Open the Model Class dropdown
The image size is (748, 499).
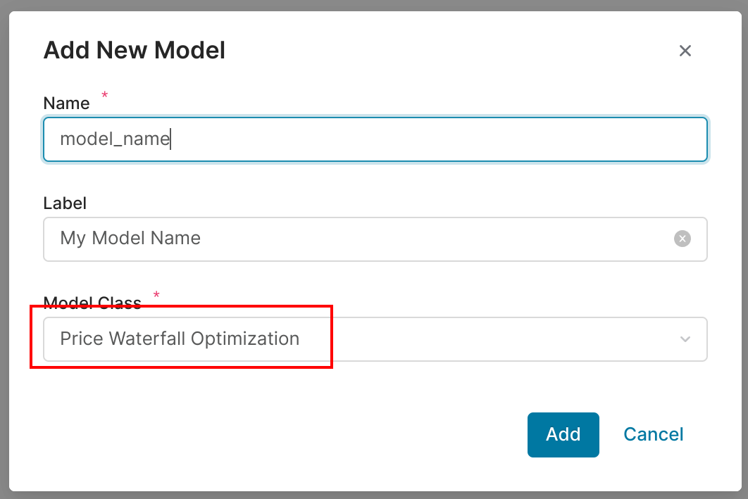375,339
